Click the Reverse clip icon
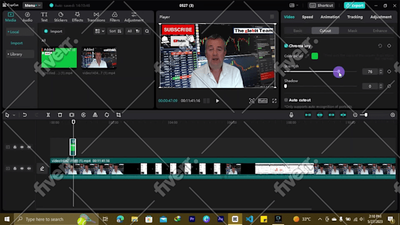Viewport: 400px width, 225px height. coord(84,115)
